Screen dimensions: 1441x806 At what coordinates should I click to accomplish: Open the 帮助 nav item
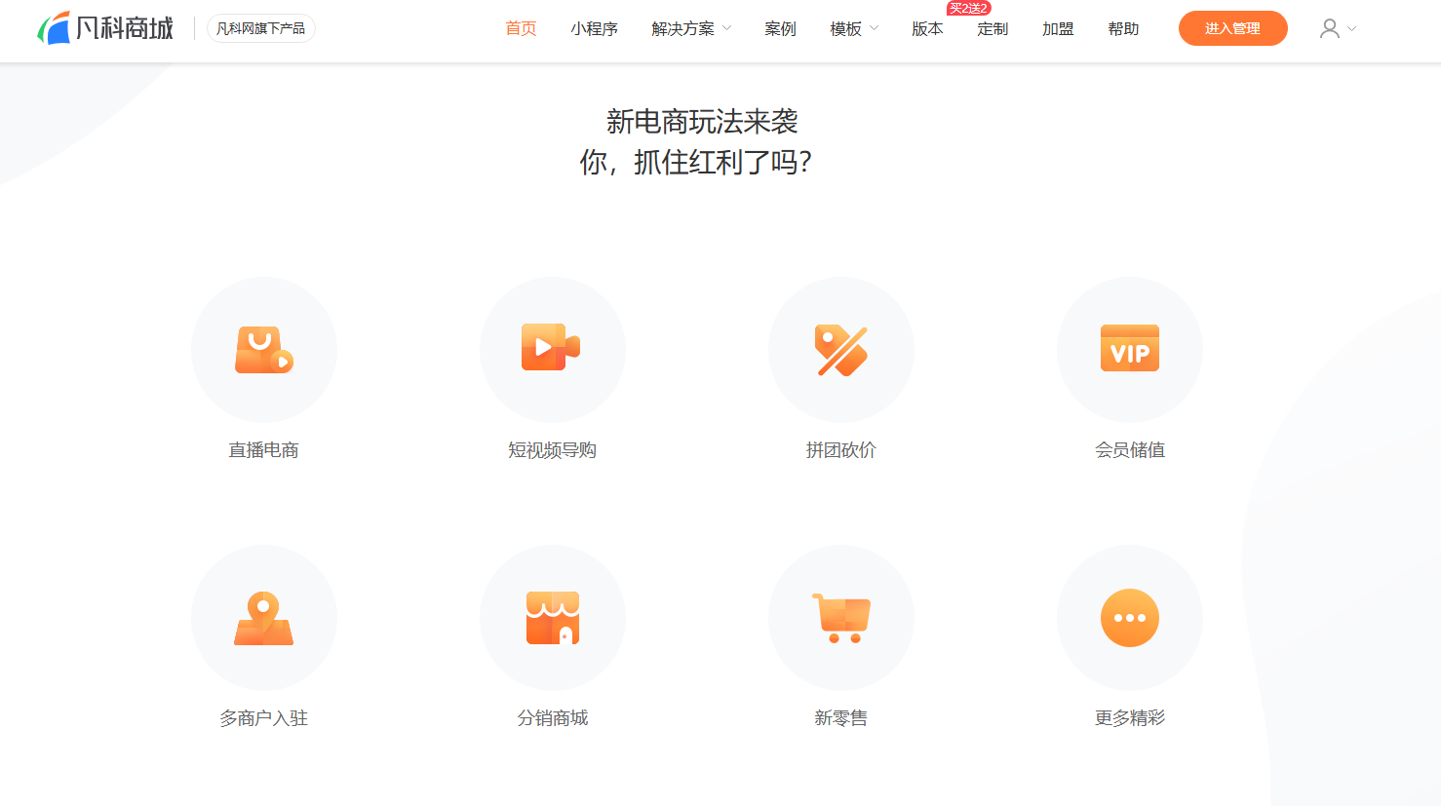pos(1123,28)
